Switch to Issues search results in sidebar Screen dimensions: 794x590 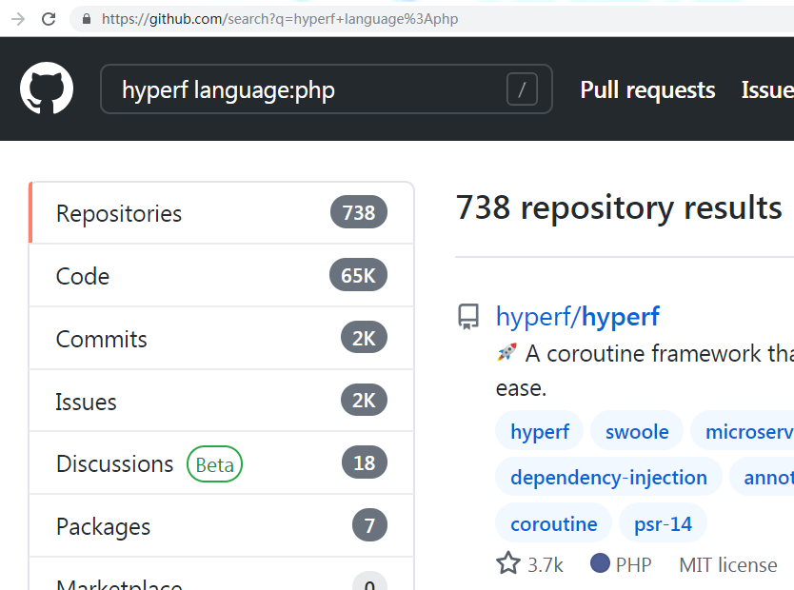pos(222,401)
